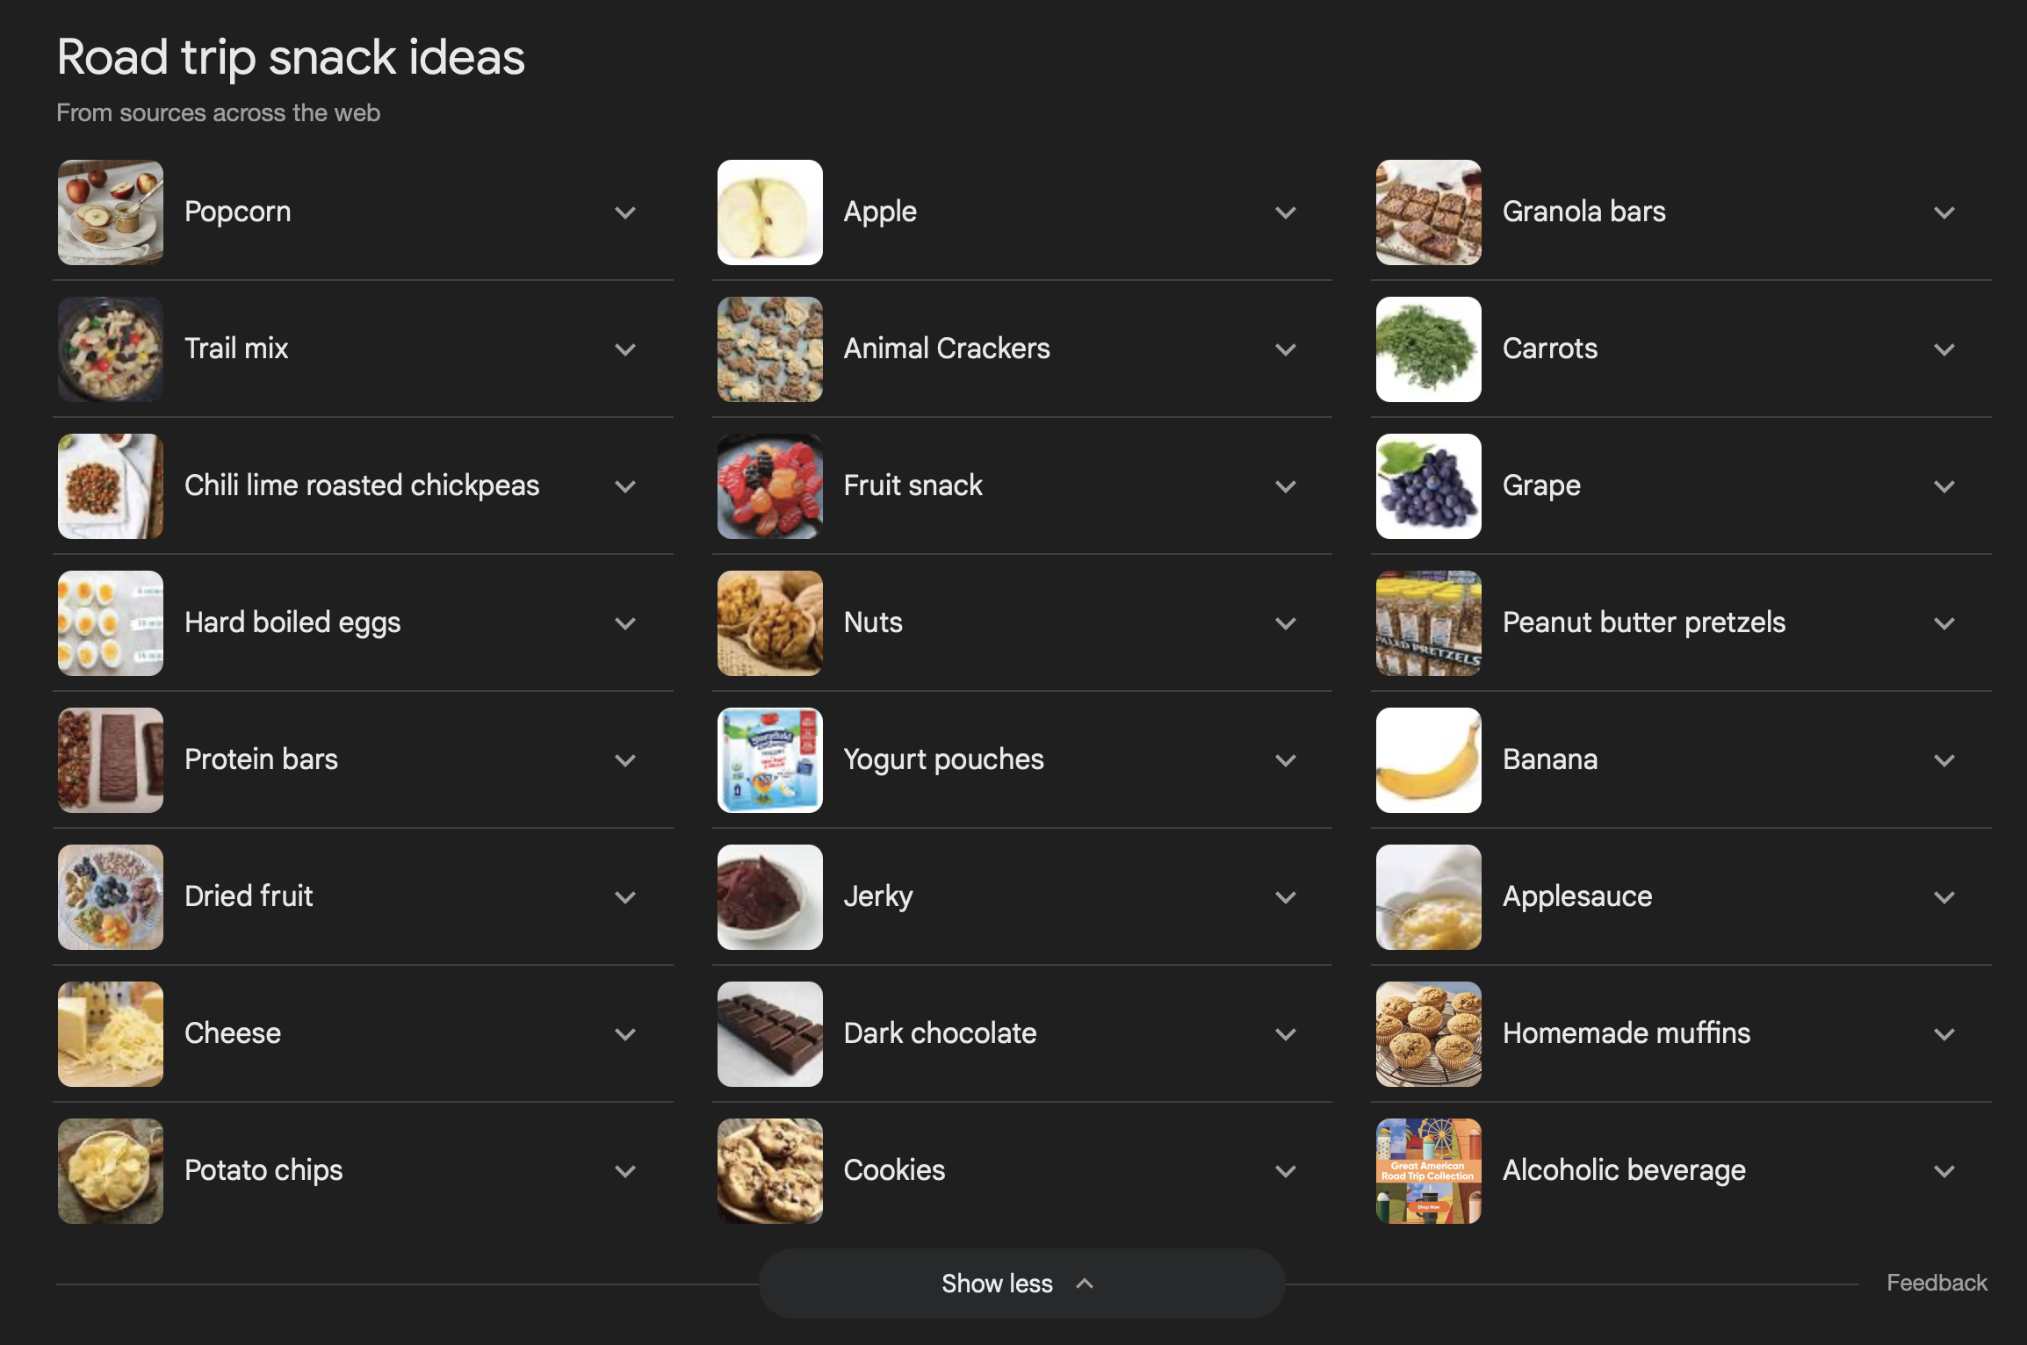
Task: Select the Trail mix label
Action: pos(236,349)
